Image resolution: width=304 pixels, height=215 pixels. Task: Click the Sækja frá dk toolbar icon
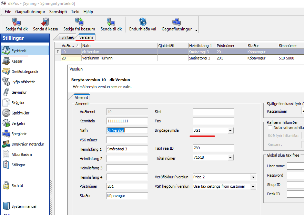pyautogui.click(x=16, y=22)
